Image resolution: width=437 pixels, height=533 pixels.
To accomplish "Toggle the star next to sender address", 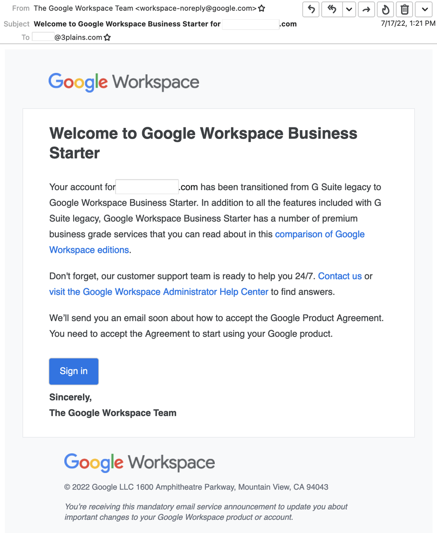I will pyautogui.click(x=262, y=8).
